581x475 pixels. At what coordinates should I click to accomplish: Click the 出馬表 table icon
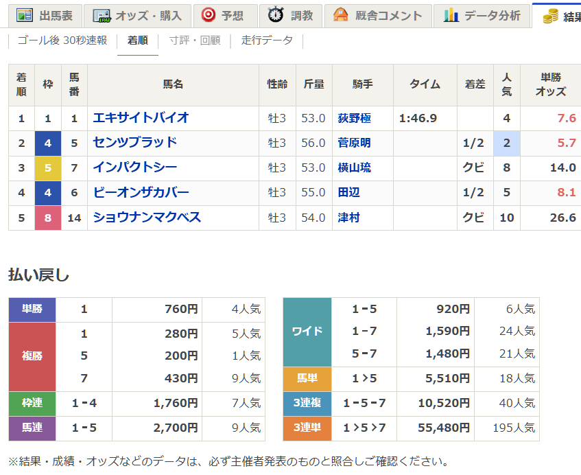click(x=25, y=15)
